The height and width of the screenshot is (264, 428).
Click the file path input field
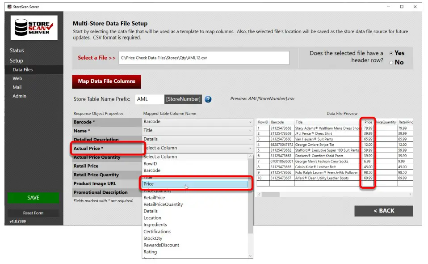(204, 58)
